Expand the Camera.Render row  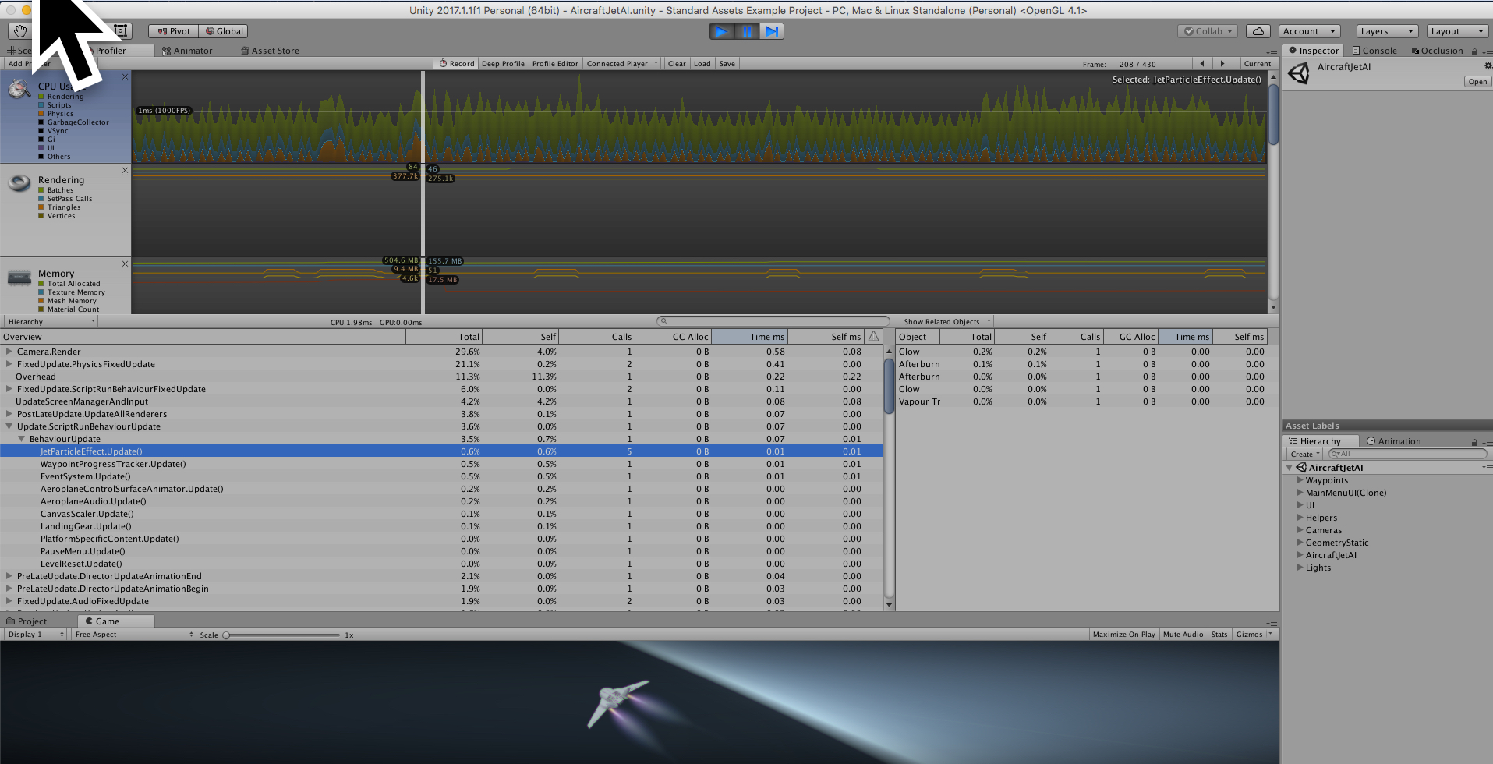pos(9,352)
